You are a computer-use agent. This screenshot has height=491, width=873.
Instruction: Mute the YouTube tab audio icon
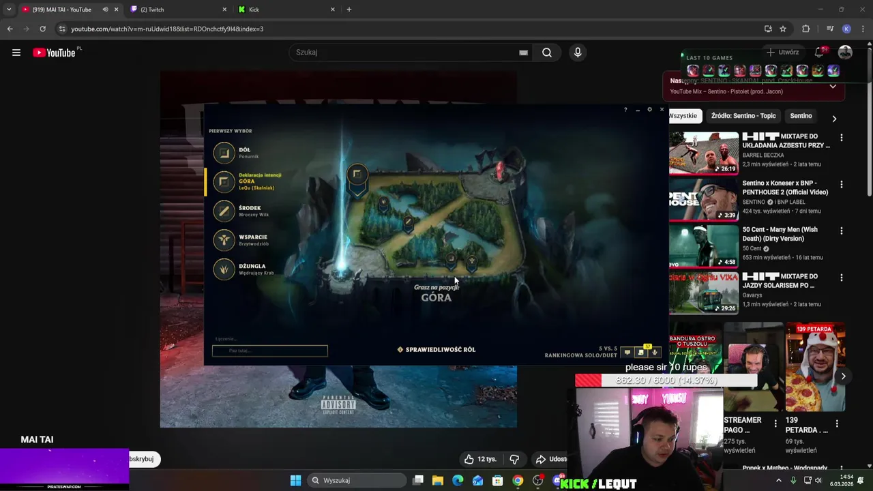click(105, 10)
